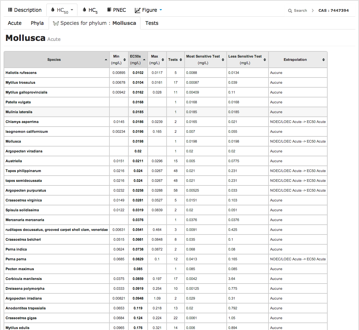Click the butterfly icon on Species tab
Viewport: 359px width, 330px height.
(x=56, y=23)
